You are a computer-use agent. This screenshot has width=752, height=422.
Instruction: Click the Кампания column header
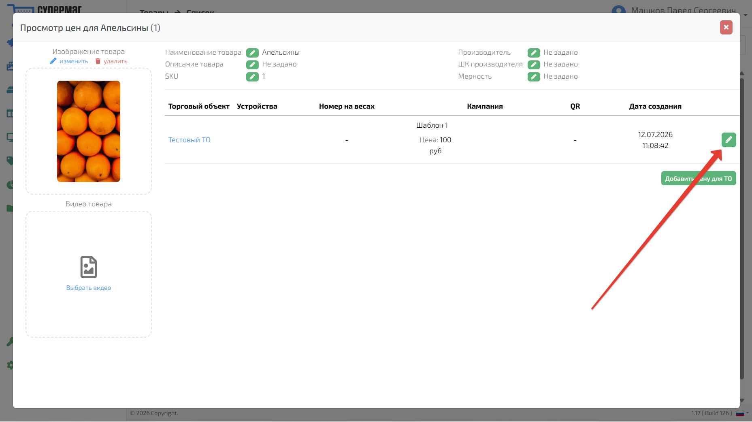(485, 106)
